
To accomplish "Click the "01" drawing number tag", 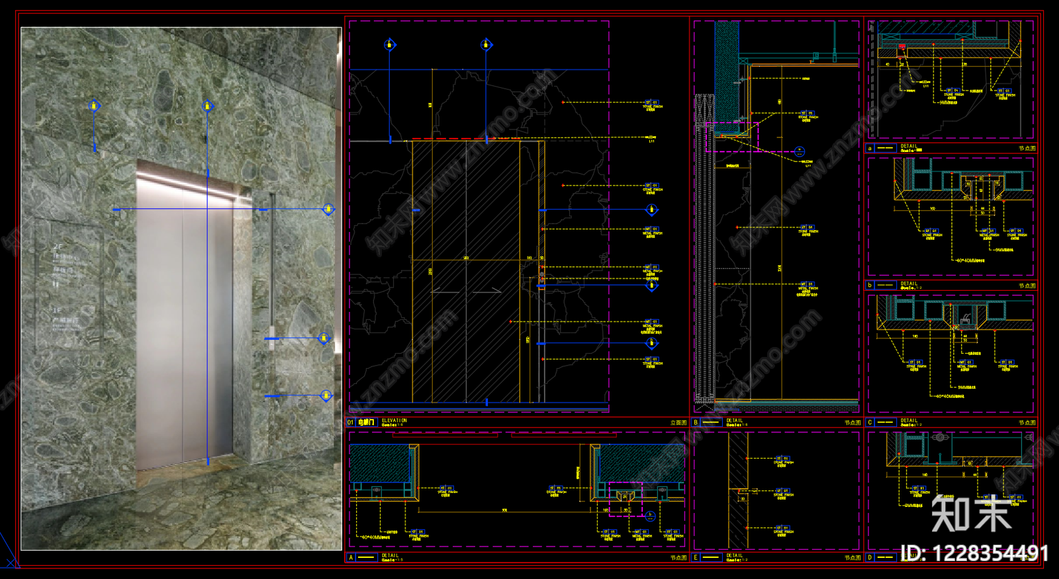I will click(351, 422).
